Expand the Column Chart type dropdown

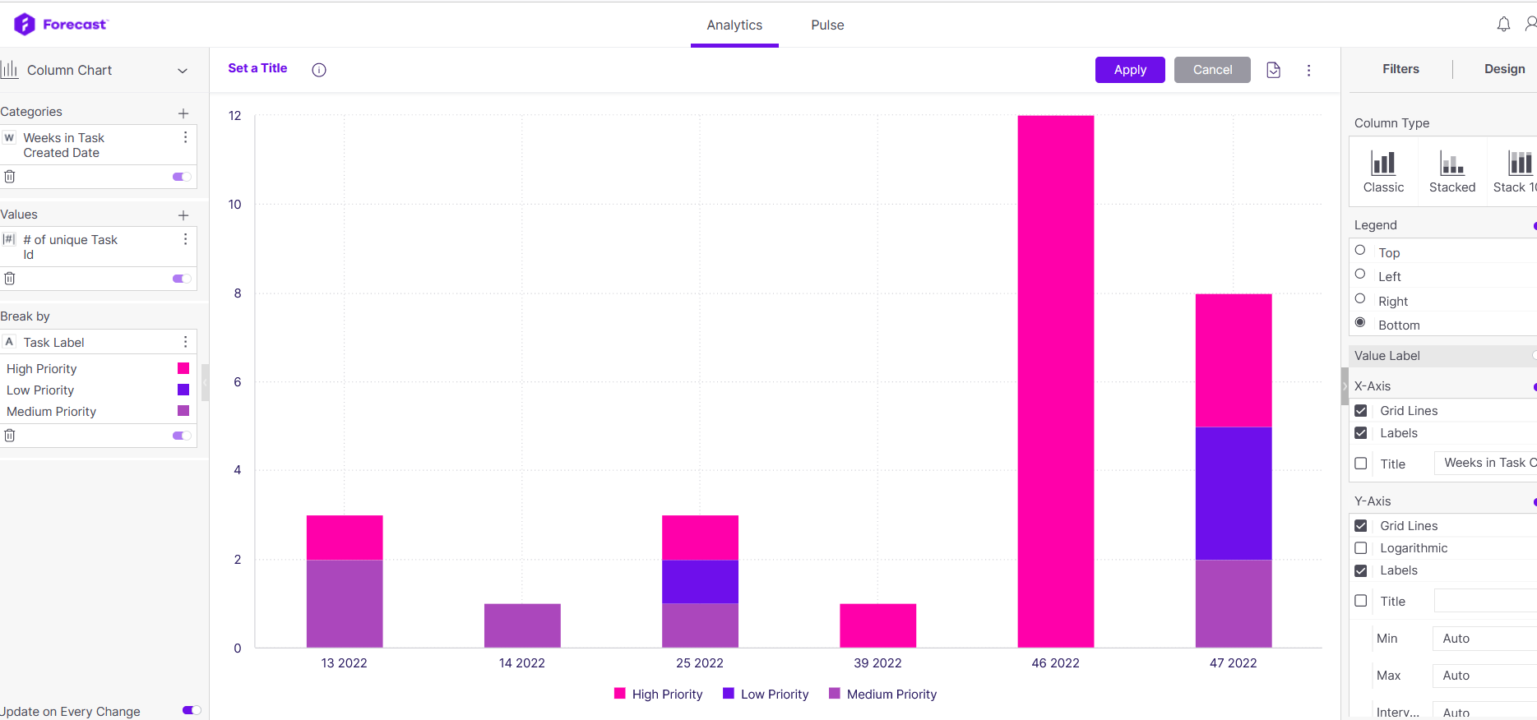183,71
